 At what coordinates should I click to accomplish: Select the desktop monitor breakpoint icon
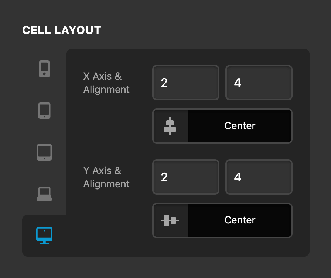click(x=44, y=236)
